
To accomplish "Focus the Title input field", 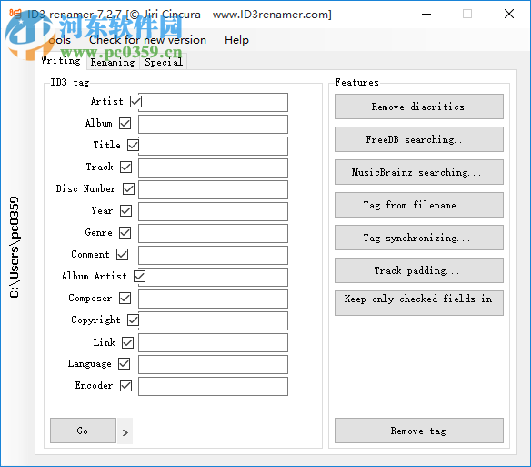I will 213,147.
